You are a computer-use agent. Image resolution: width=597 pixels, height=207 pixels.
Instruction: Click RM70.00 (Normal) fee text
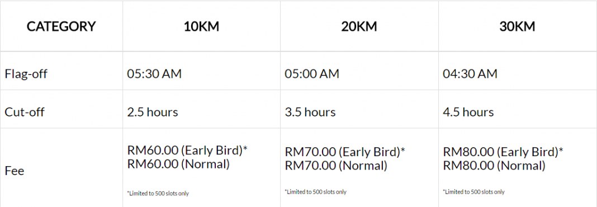(336, 166)
